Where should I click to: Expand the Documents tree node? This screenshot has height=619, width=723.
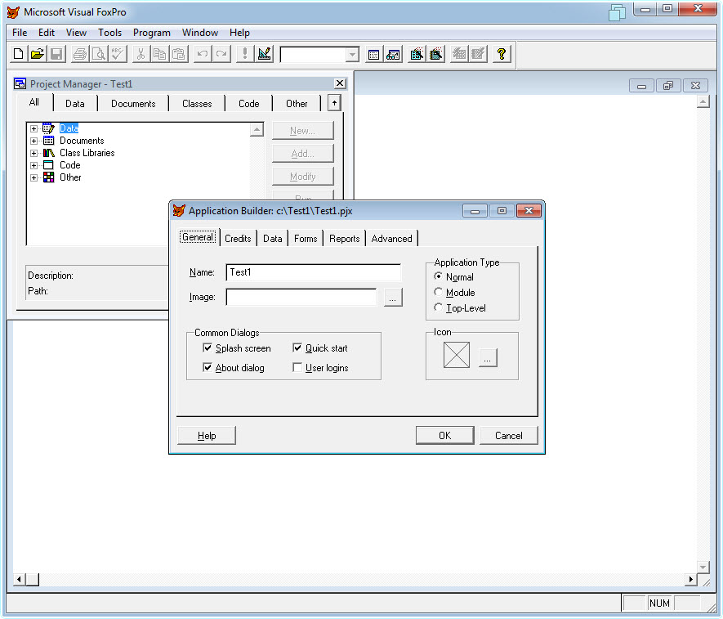coord(33,141)
